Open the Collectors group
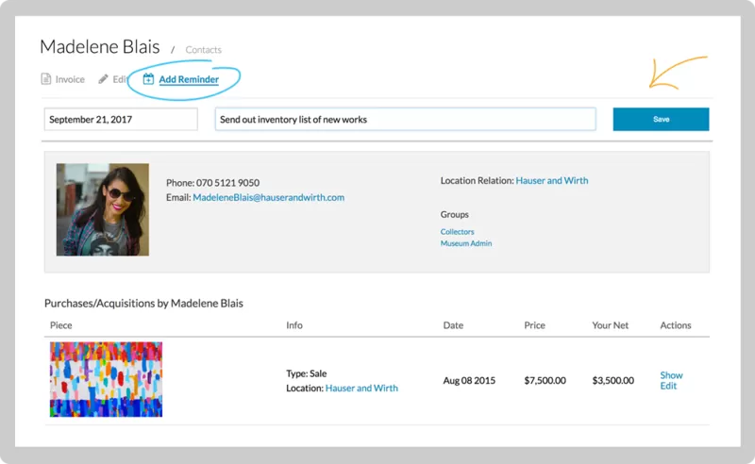 (x=457, y=231)
